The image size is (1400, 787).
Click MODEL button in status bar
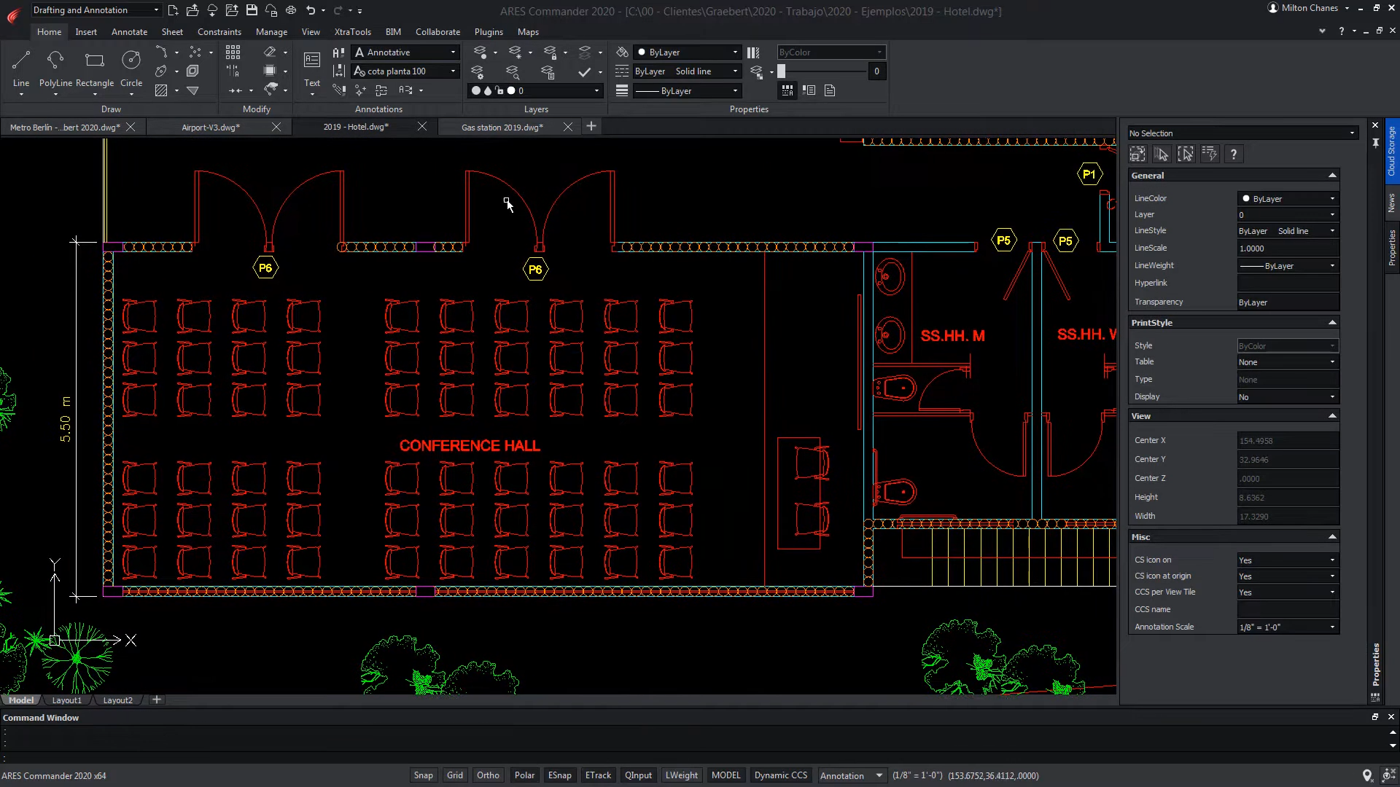coord(726,775)
